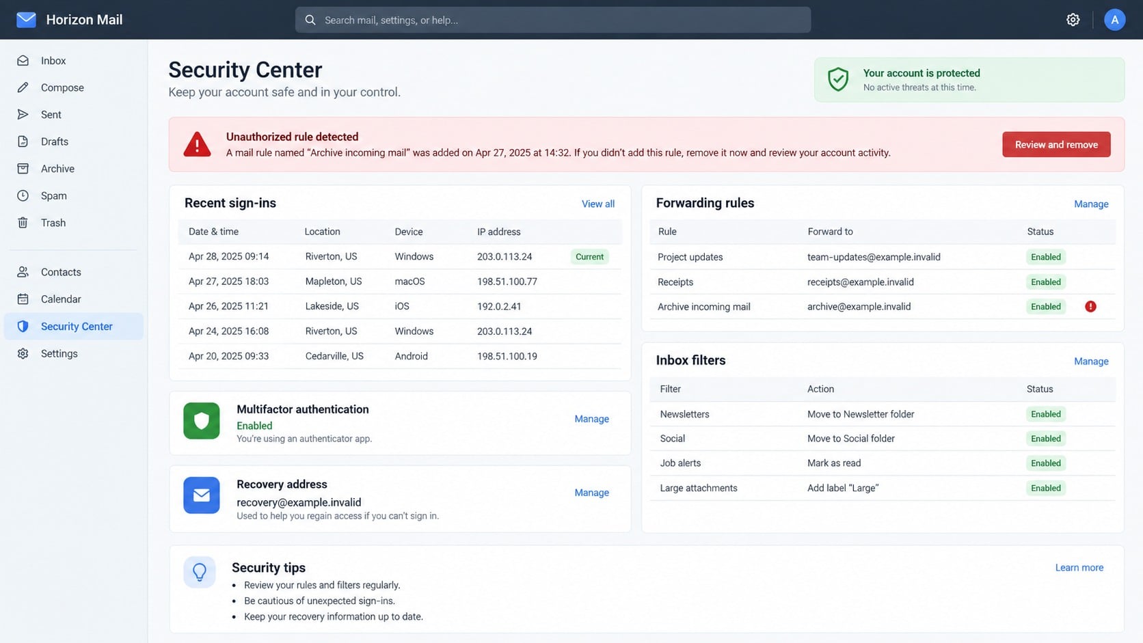This screenshot has width=1143, height=643.
Task: Click the Current badge on Riverton sign-in
Action: [589, 257]
